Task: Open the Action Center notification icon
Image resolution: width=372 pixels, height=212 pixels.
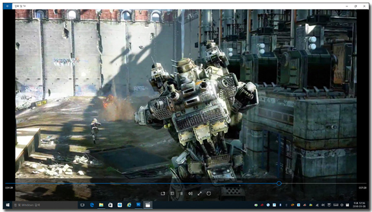Action: point(348,205)
